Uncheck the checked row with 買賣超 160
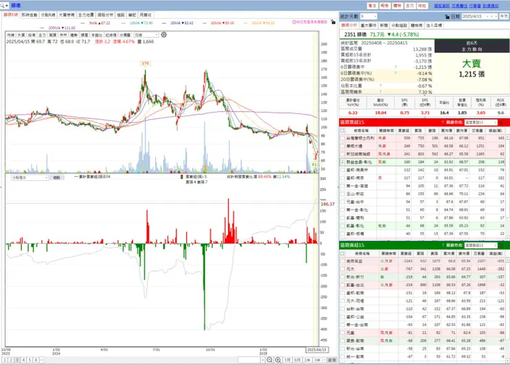The width and height of the screenshot is (510, 365). pyautogui.click(x=342, y=162)
